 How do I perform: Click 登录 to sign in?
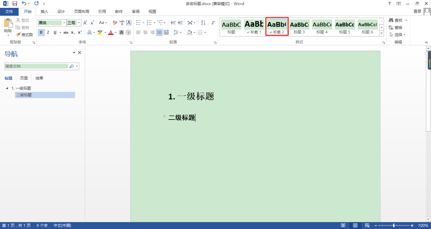[x=417, y=11]
